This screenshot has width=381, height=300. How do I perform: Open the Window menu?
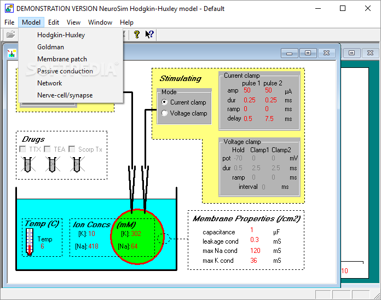click(x=100, y=22)
